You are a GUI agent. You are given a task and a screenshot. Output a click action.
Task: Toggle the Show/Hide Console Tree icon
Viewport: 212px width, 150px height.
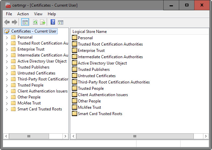click(x=25, y=22)
